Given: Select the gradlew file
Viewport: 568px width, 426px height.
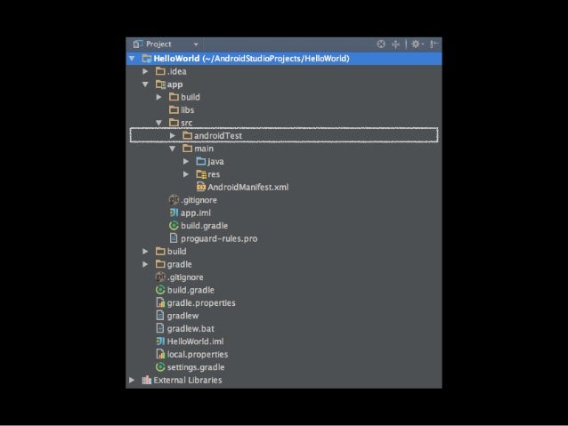Looking at the screenshot, I should click(x=183, y=316).
